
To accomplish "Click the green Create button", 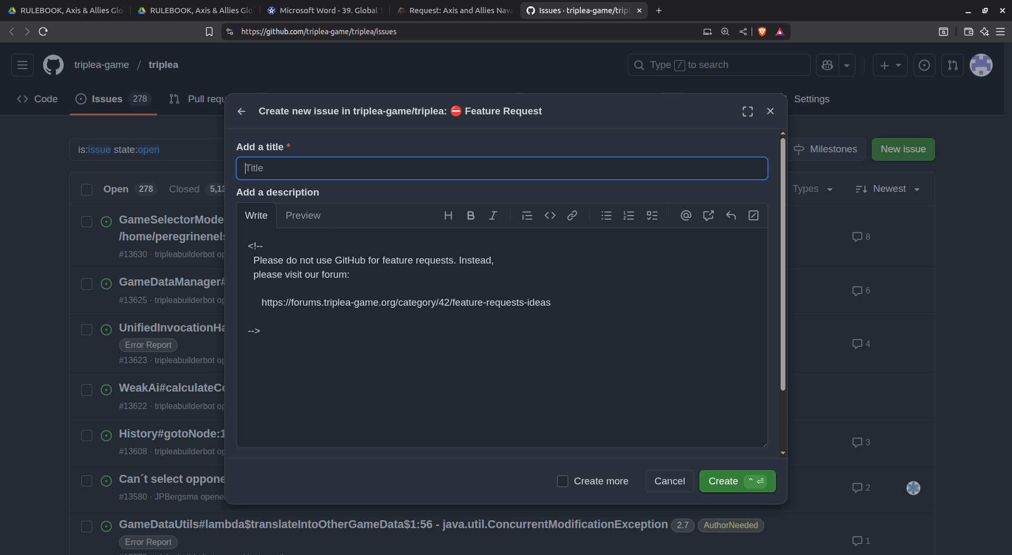I will 737,481.
